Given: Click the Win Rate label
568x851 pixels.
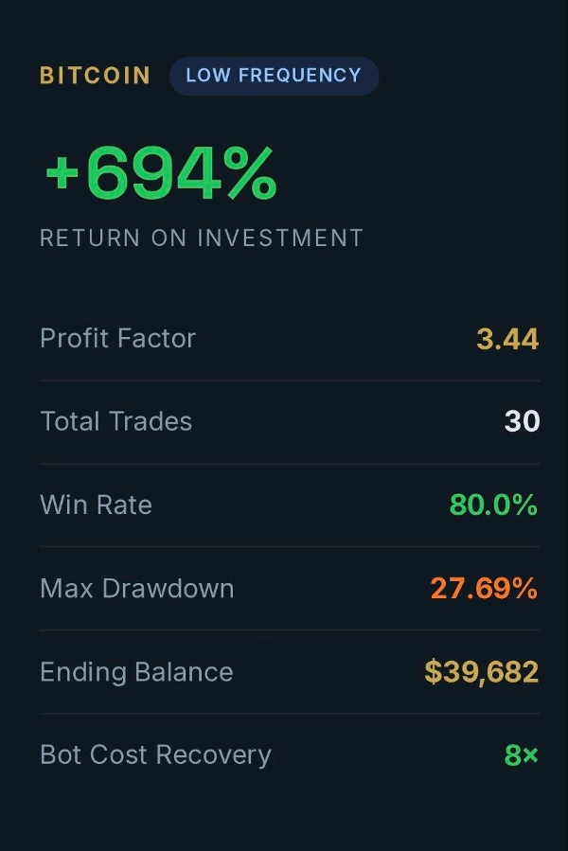Looking at the screenshot, I should click(96, 505).
